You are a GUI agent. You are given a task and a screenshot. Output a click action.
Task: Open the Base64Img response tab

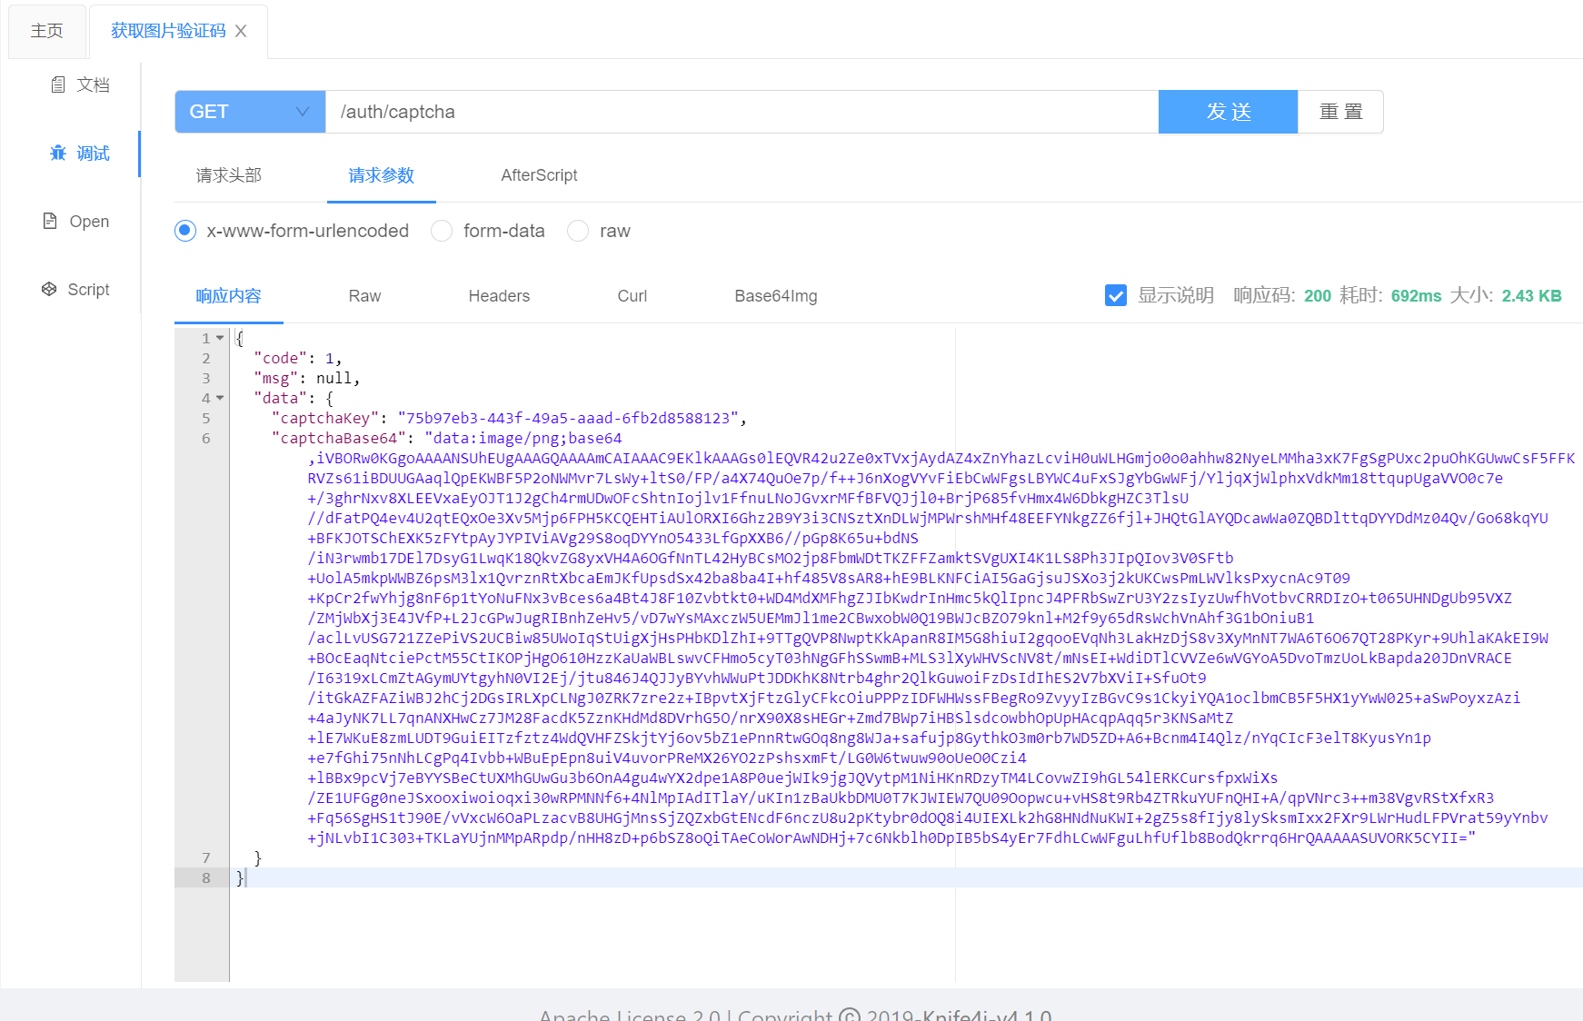click(x=776, y=296)
